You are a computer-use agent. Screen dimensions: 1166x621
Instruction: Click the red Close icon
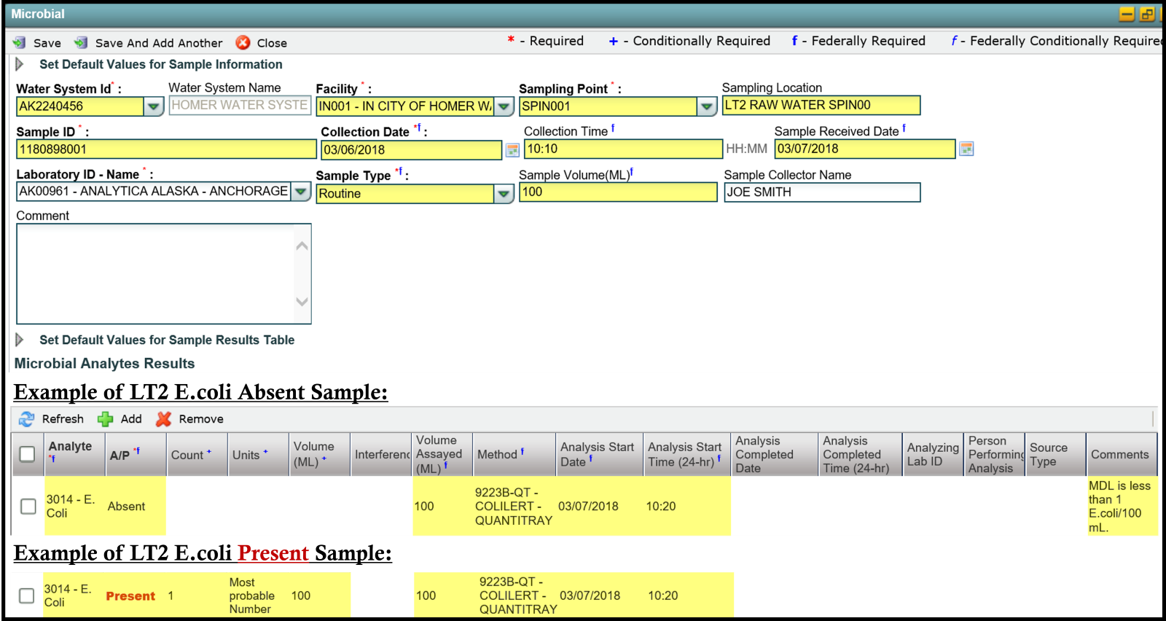pos(243,43)
